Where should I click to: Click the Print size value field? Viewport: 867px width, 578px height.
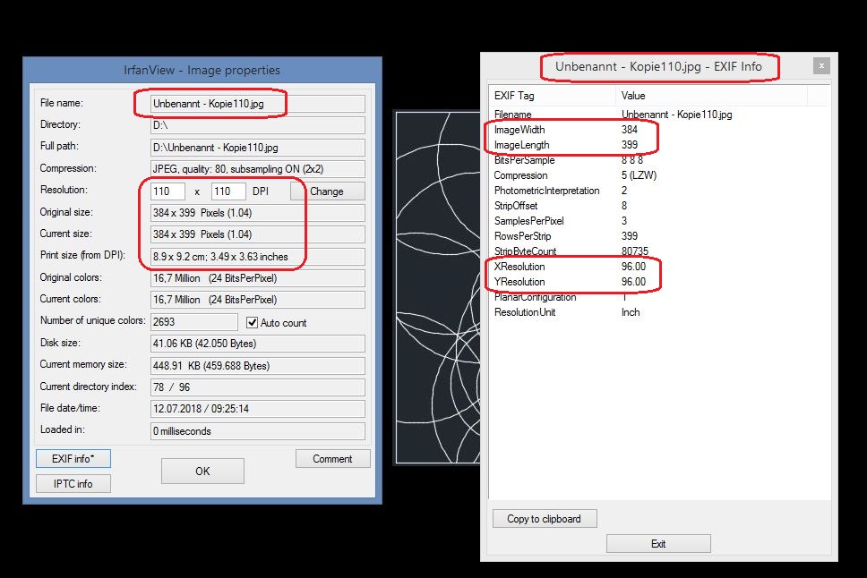pos(258,257)
